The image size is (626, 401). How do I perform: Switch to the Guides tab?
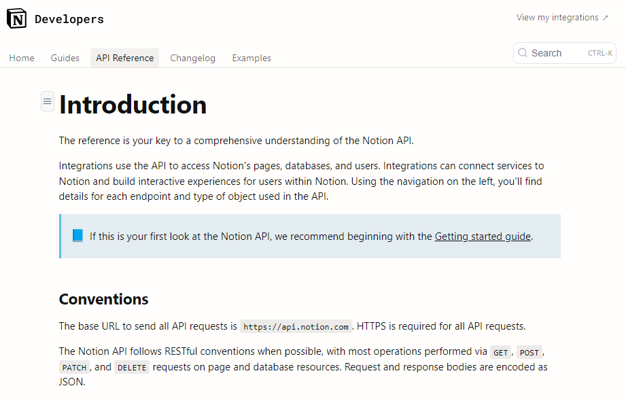pos(65,58)
